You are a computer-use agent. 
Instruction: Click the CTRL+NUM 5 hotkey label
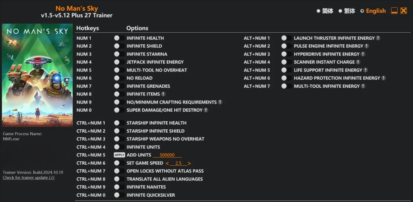tap(91, 155)
